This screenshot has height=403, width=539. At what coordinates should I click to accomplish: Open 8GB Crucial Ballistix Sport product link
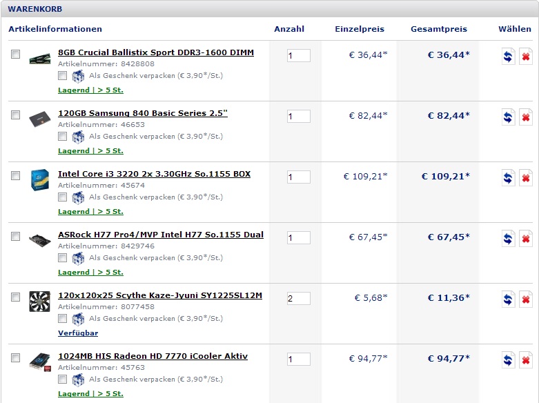156,52
